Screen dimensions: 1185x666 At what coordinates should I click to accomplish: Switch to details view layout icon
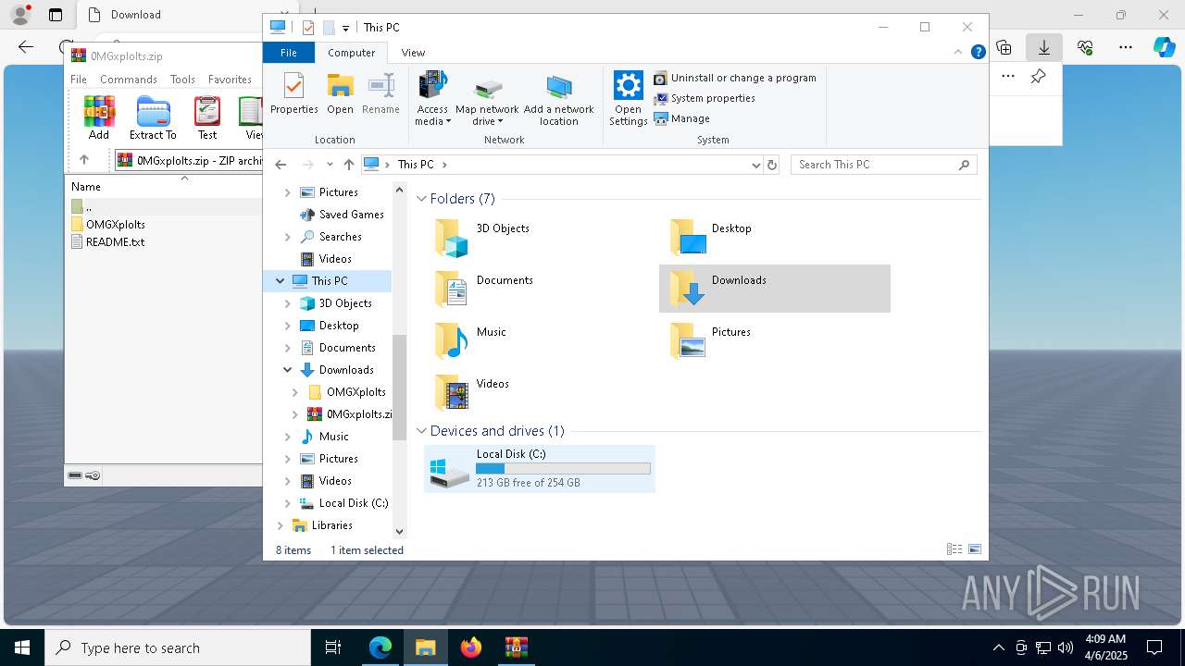tap(954, 549)
